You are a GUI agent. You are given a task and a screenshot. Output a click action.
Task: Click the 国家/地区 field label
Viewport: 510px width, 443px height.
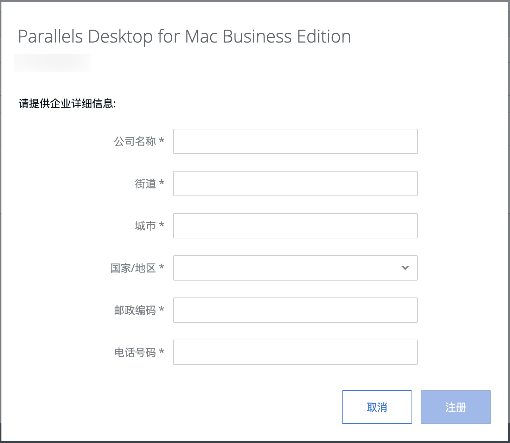click(133, 268)
